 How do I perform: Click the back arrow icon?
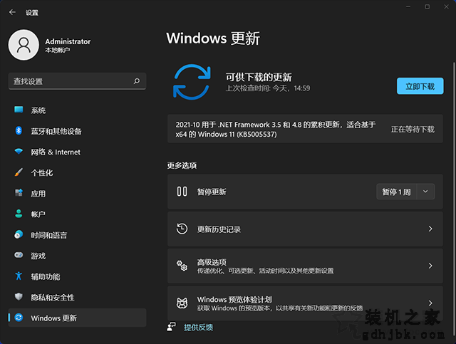(x=12, y=12)
